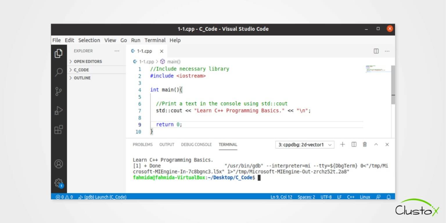This screenshot has height=223, width=446.
Task: Open the Accounts icon in activity bar
Action: point(59,164)
